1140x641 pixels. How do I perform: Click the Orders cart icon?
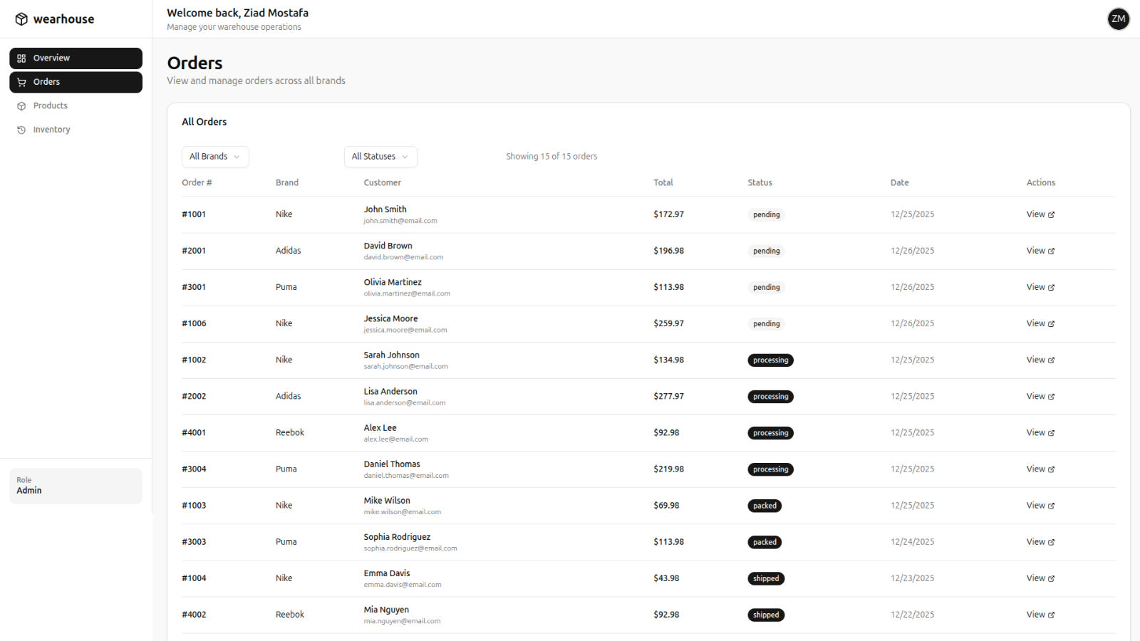[22, 82]
